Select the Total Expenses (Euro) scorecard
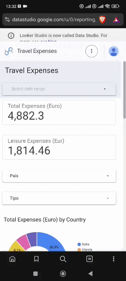 [59, 112]
